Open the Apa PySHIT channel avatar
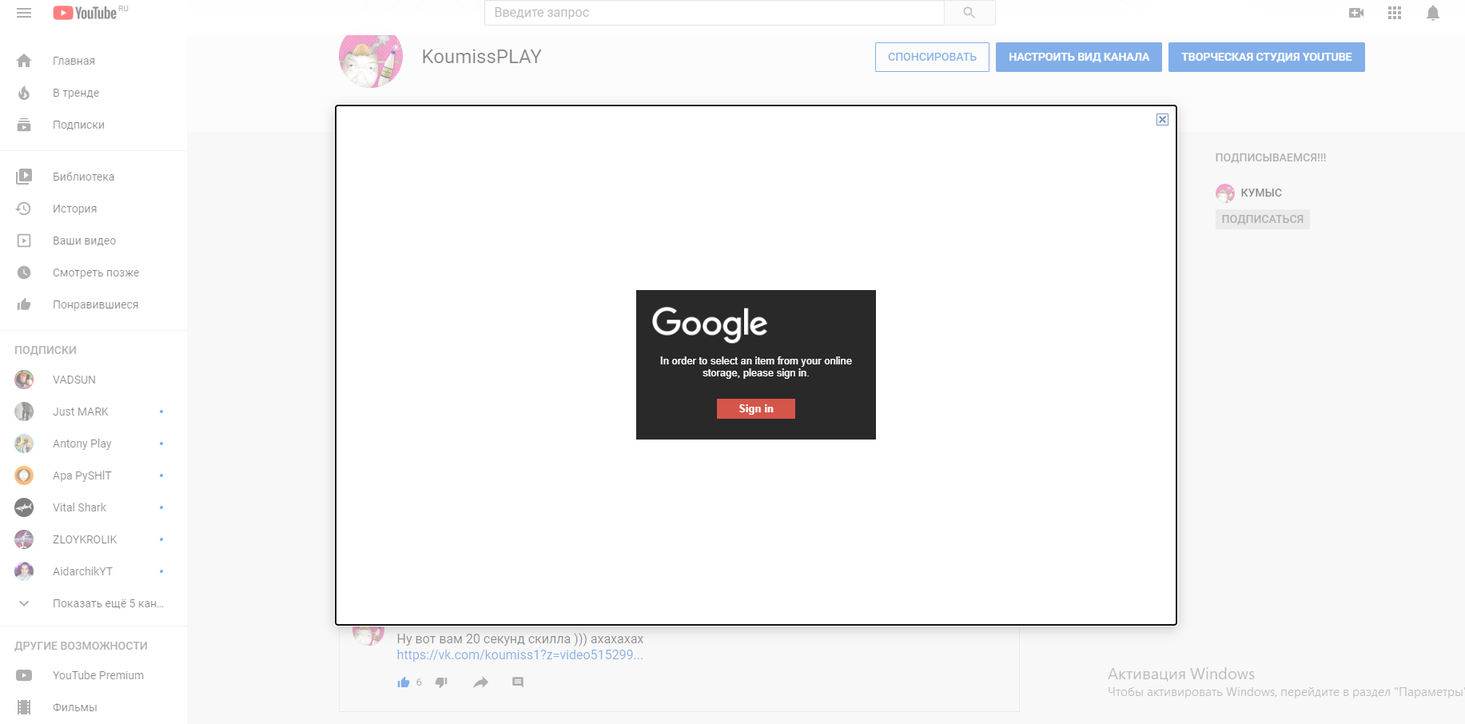Viewport: 1465px width, 724px height. click(24, 475)
